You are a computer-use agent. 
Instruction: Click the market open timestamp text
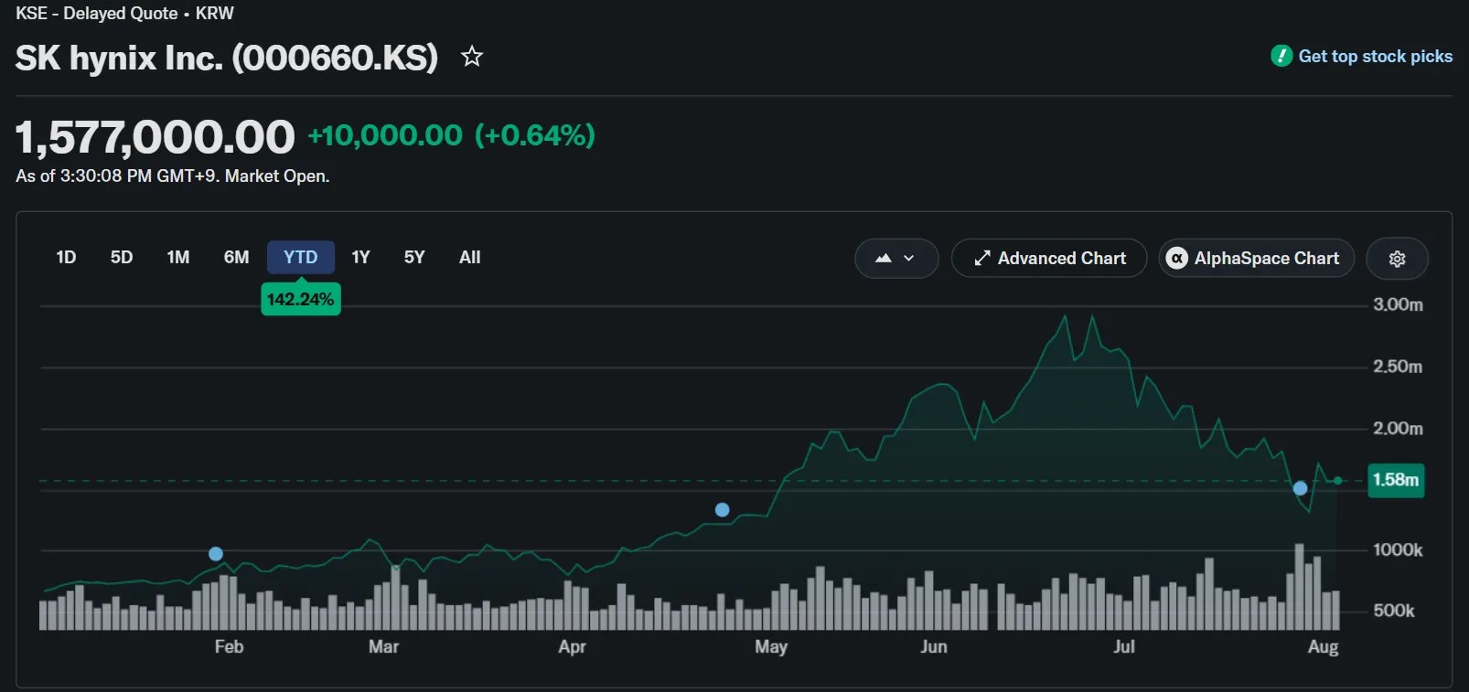[173, 176]
